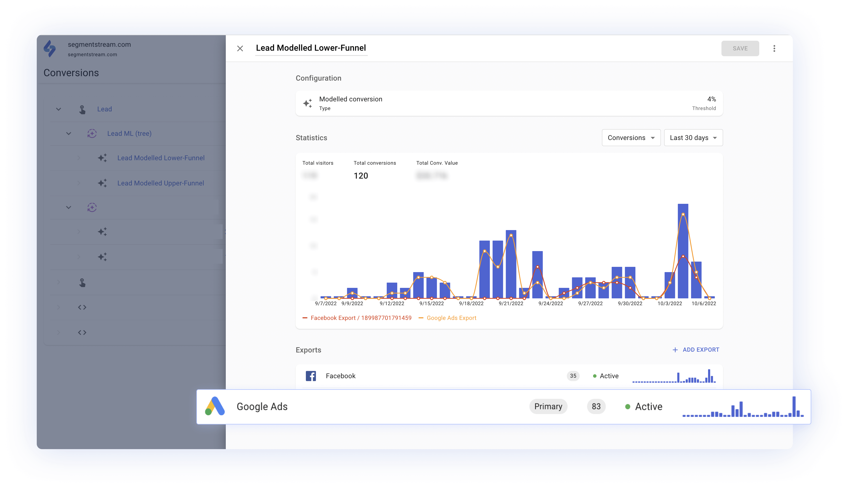This screenshot has height=488, width=848.
Task: Open Lead ML (tree) item
Action: [x=129, y=133]
